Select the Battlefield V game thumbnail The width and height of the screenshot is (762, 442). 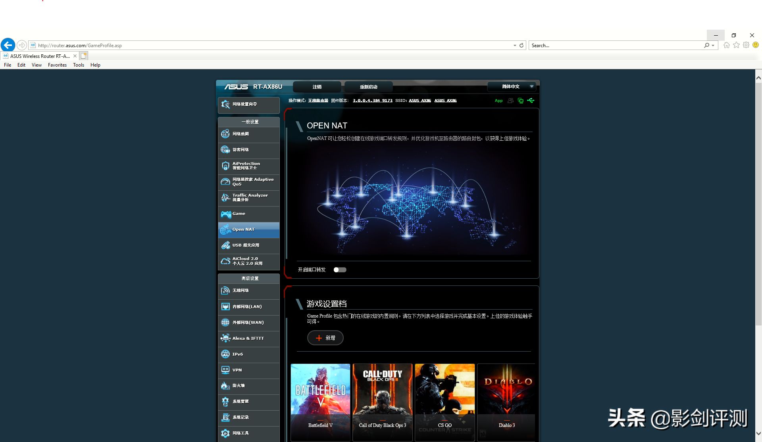tap(321, 402)
